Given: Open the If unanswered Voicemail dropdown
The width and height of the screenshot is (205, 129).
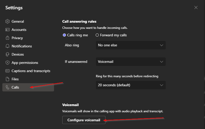Looking at the screenshot, I should [131, 62].
